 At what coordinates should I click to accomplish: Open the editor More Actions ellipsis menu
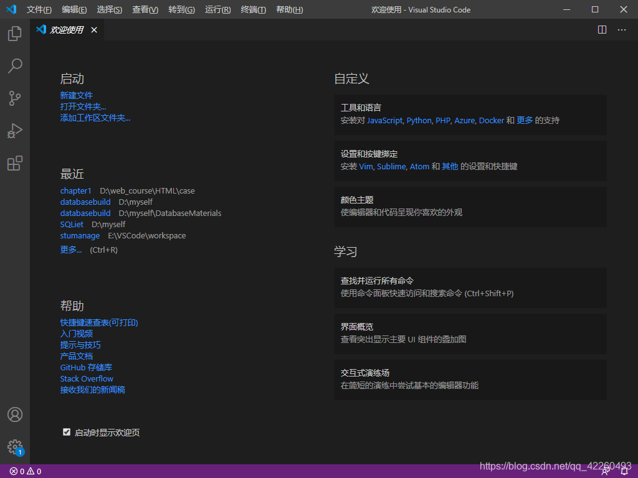[621, 30]
